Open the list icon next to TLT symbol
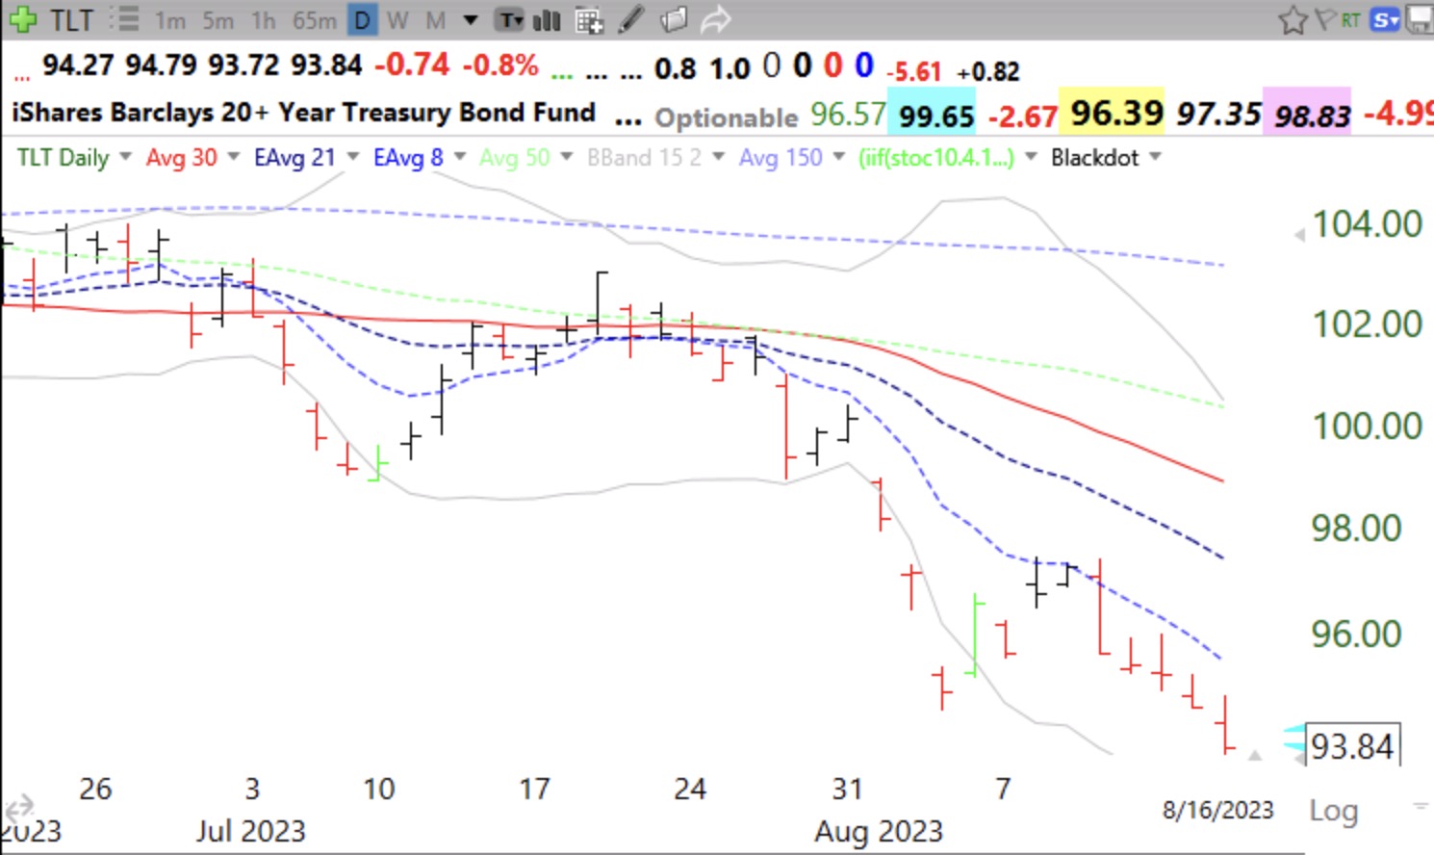The width and height of the screenshot is (1434, 855). 124,19
